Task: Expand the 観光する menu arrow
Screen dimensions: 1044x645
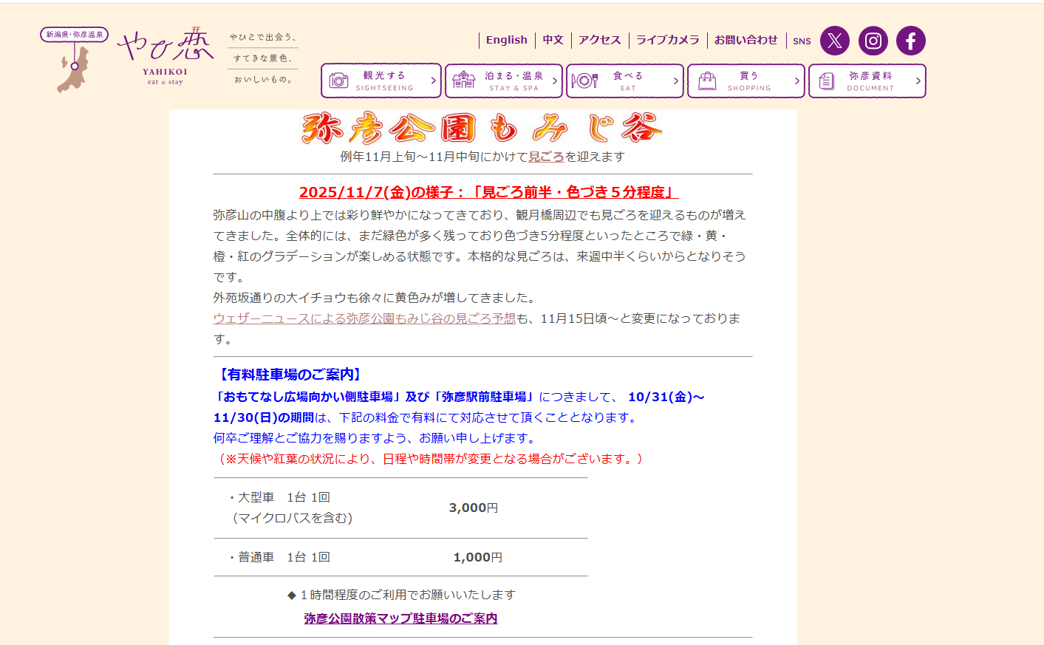Action: pyautogui.click(x=433, y=81)
